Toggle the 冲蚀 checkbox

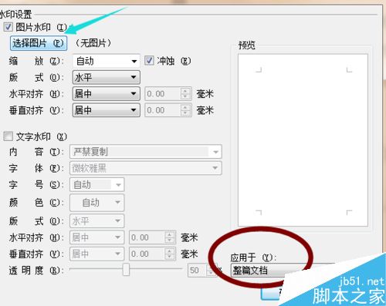tap(149, 61)
